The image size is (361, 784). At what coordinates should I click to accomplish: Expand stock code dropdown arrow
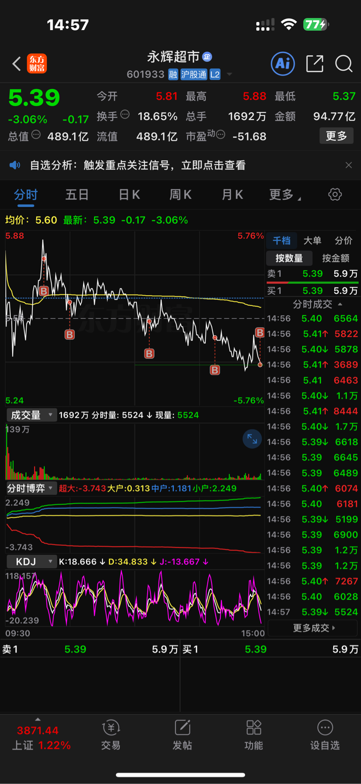(x=229, y=74)
